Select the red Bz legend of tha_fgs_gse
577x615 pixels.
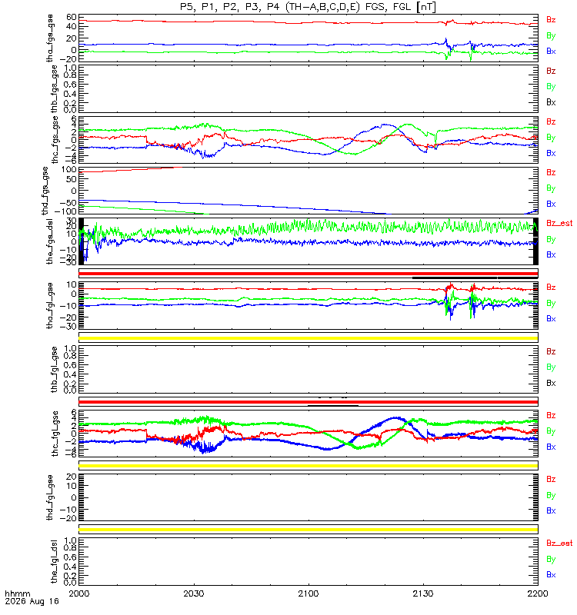point(551,20)
